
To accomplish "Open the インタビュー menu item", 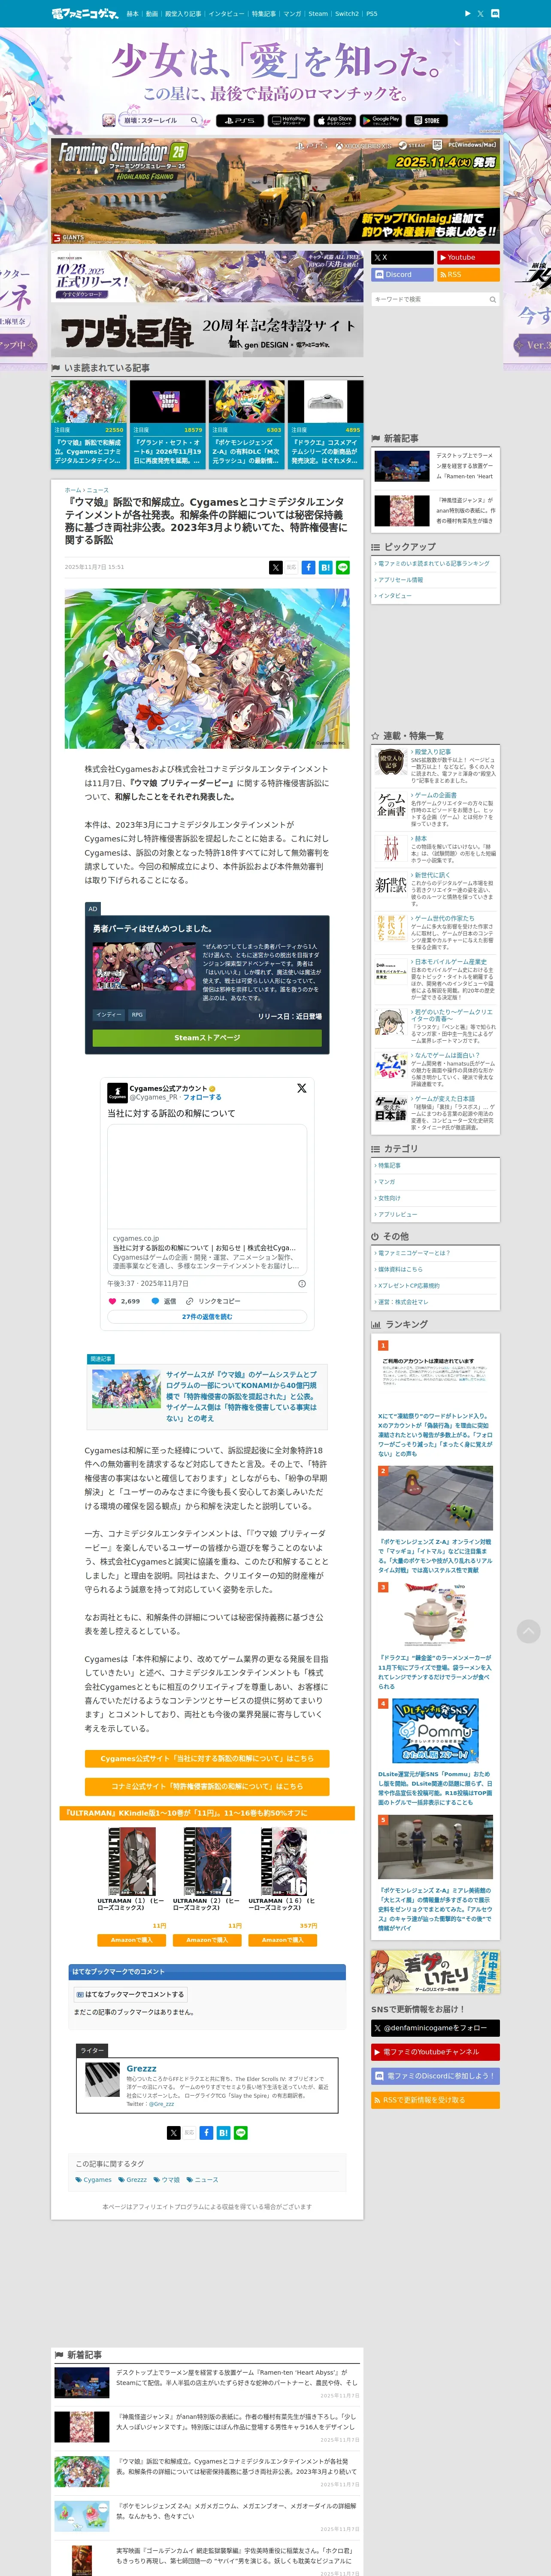I will pyautogui.click(x=226, y=14).
